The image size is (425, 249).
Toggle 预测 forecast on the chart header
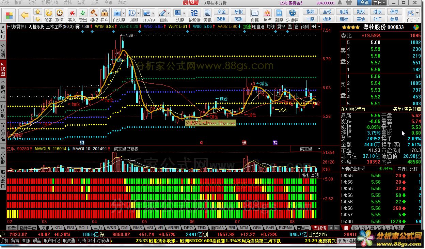click(x=304, y=27)
